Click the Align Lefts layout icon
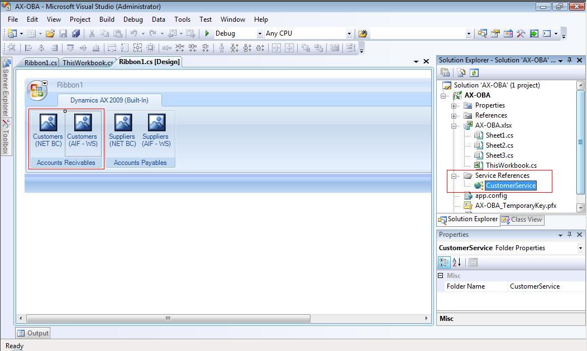This screenshot has width=587, height=351. pyautogui.click(x=28, y=48)
